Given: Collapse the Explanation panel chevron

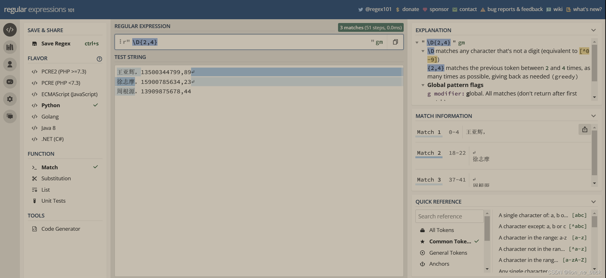Looking at the screenshot, I should 593,31.
